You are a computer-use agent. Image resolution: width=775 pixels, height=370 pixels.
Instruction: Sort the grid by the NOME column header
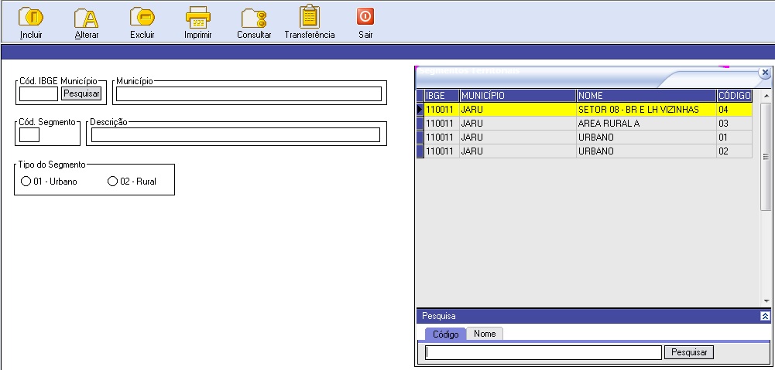[x=646, y=95]
